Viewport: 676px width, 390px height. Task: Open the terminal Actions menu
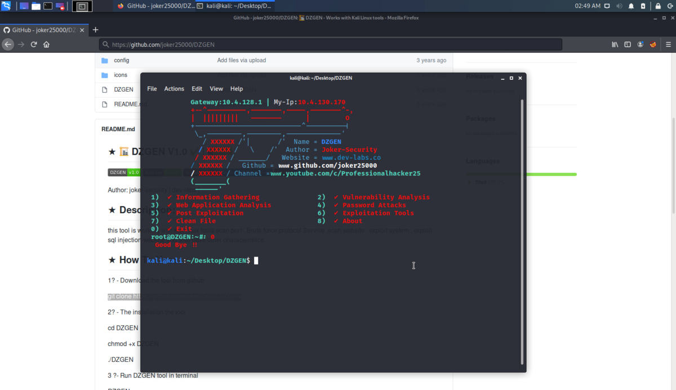(x=174, y=89)
